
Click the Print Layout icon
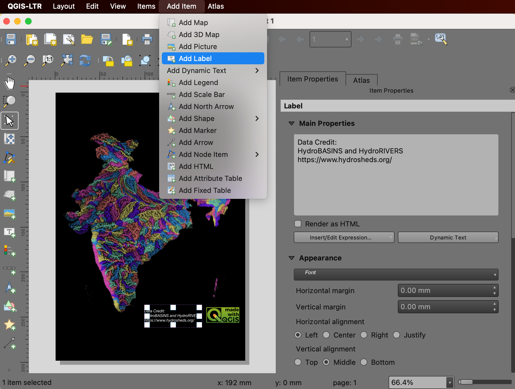[x=147, y=39]
